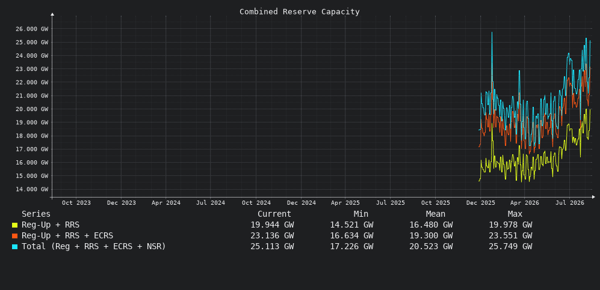The height and width of the screenshot is (290, 600).
Task: Click the max value 19.978 GW
Action: point(510,225)
